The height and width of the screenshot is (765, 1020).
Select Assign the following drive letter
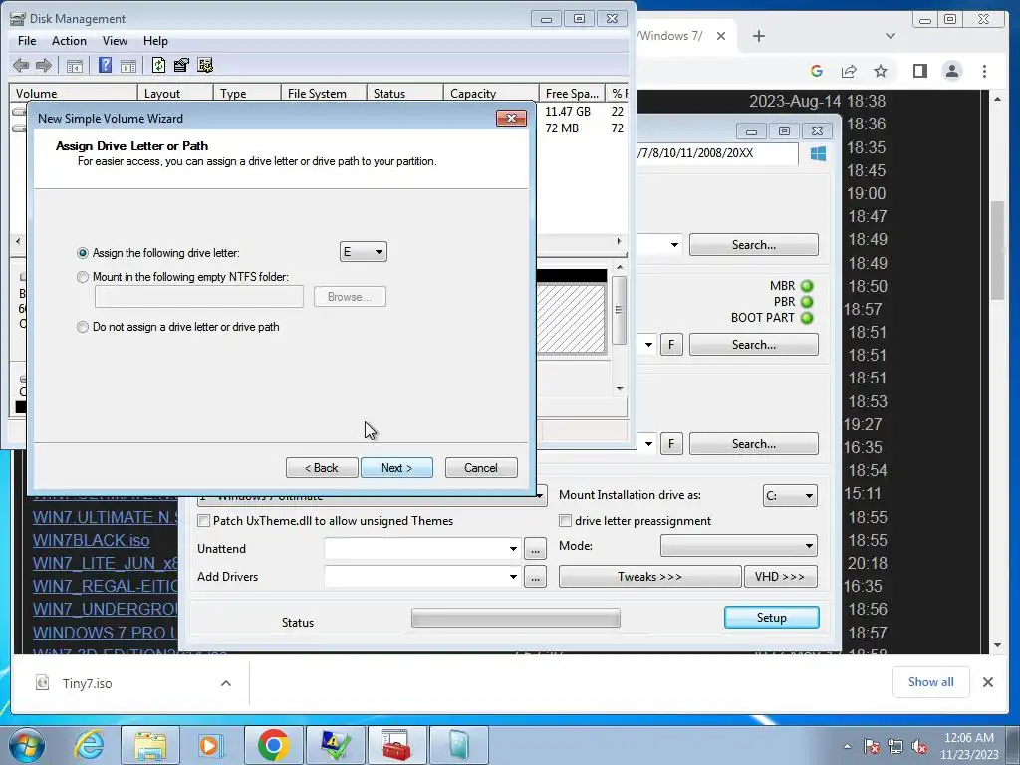tap(82, 253)
